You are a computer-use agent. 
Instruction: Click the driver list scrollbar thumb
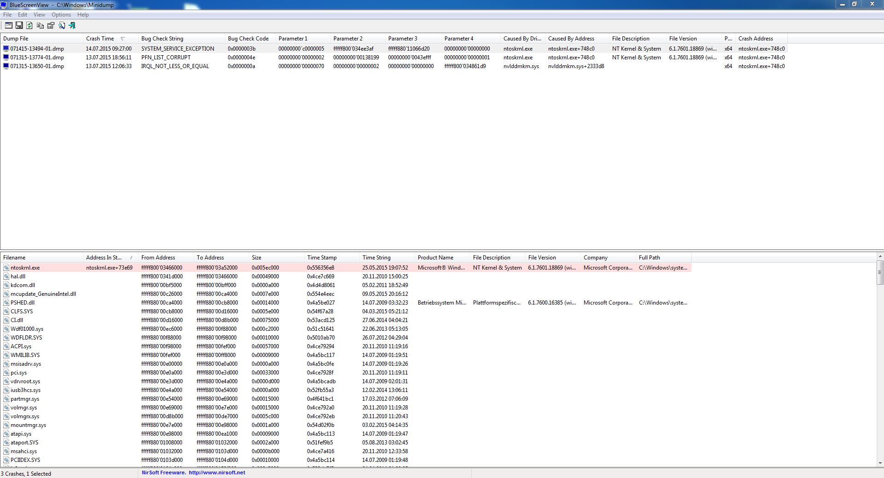pyautogui.click(x=880, y=272)
